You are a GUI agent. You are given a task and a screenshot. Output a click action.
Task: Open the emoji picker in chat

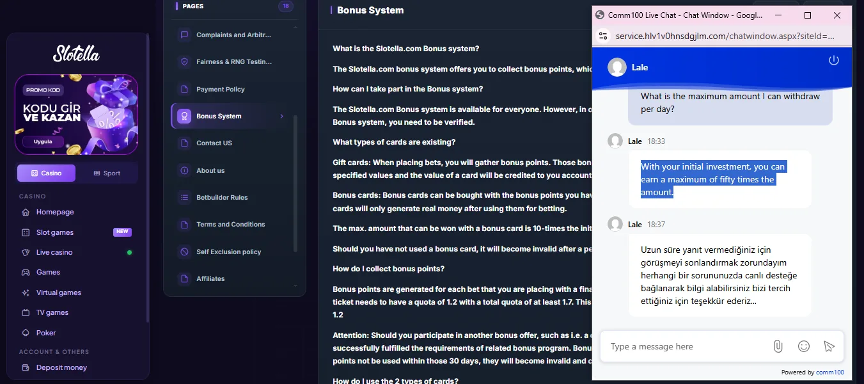coord(804,346)
